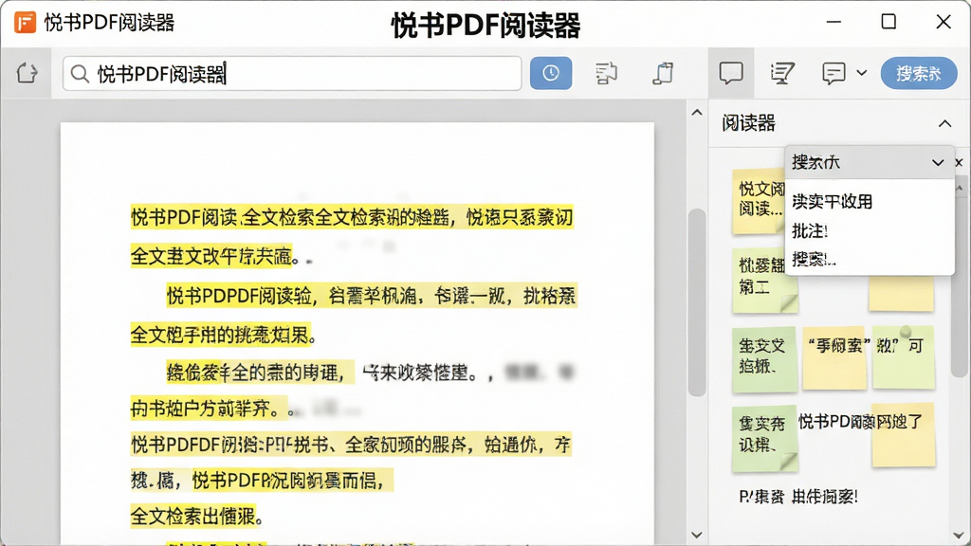Click the blue 搜索 button
This screenshot has height=546, width=971.
pos(919,73)
